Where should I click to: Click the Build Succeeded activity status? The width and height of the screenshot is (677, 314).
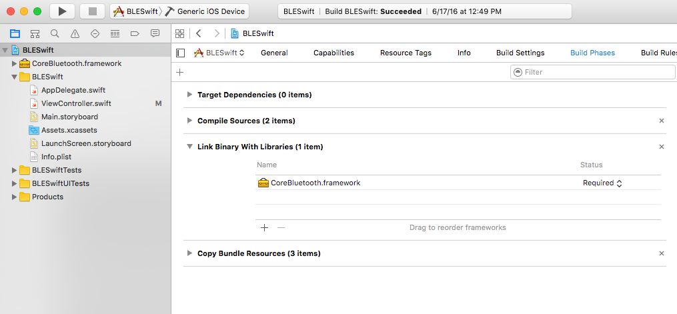click(x=425, y=11)
